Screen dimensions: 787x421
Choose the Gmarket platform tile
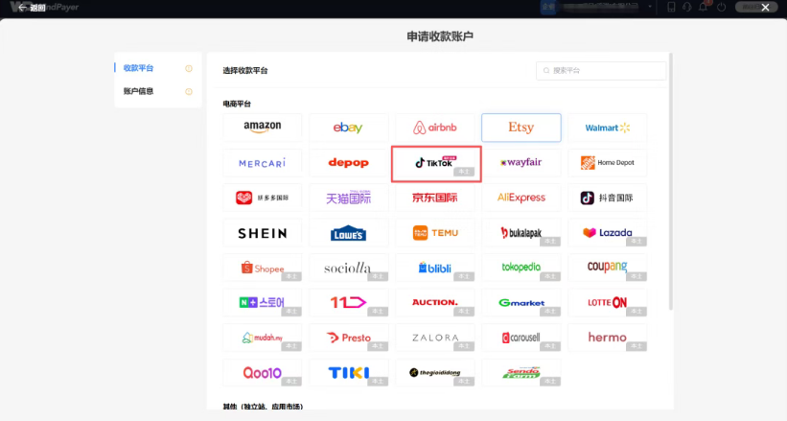[x=521, y=302]
